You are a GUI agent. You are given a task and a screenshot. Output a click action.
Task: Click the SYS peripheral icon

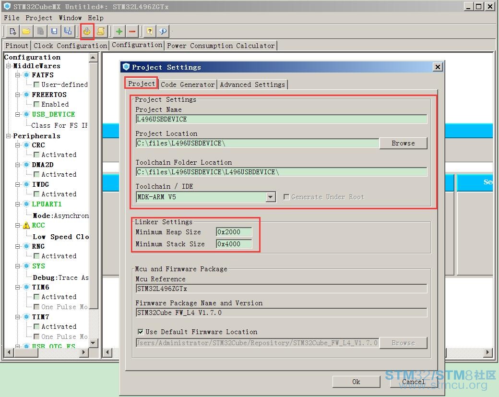click(x=26, y=266)
